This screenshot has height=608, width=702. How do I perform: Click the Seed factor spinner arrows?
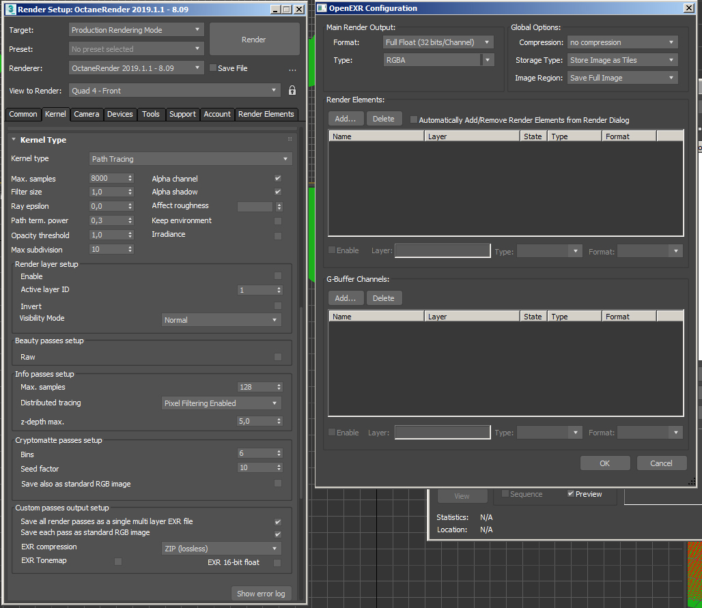(279, 467)
